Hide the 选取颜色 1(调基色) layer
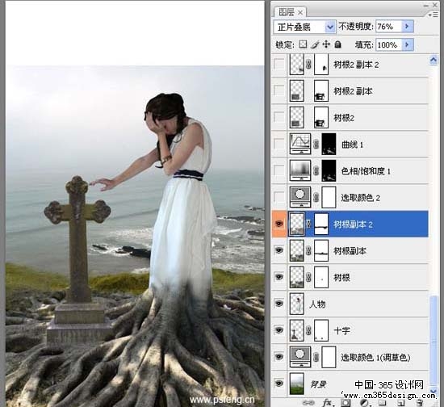The image size is (444, 407). click(279, 357)
